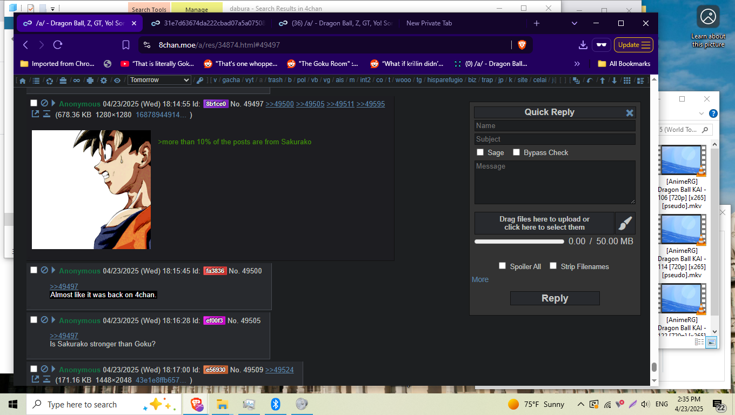Click the ef00f3 magenta ID label
Screen dimensions: 735x415
tap(214, 320)
